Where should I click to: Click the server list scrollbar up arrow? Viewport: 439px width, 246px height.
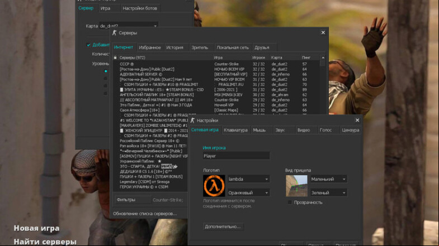click(x=323, y=57)
